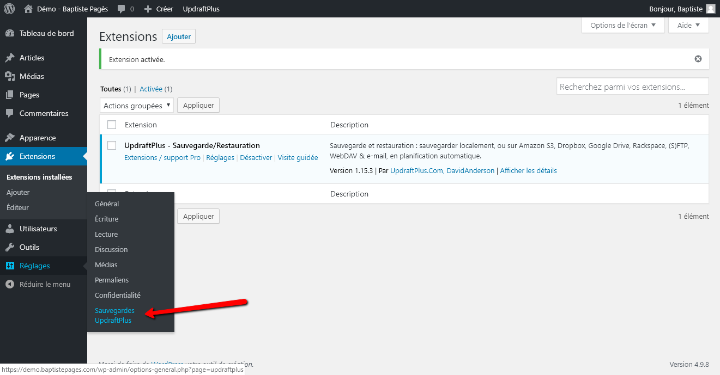The image size is (720, 375).
Task: Open the comments bubble icon in admin bar
Action: pos(121,9)
